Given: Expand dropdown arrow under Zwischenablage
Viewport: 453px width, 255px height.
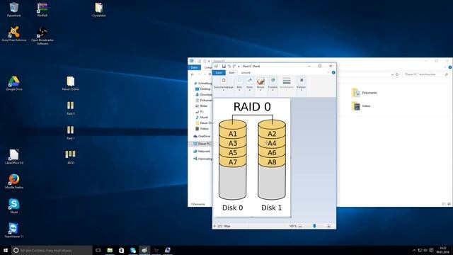Looking at the screenshot, I should [x=224, y=90].
